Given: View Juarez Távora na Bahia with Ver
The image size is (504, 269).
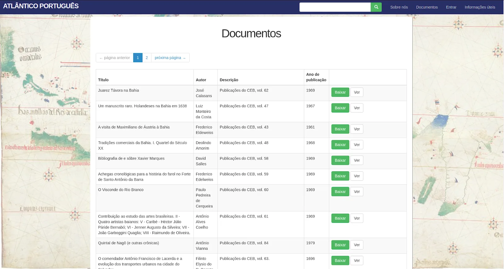Looking at the screenshot, I should pos(357,92).
